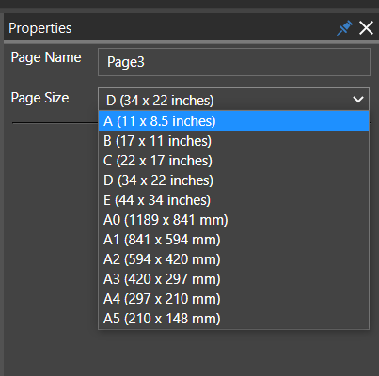The width and height of the screenshot is (379, 376).
Task: Click the Properties panel title
Action: pyautogui.click(x=40, y=28)
